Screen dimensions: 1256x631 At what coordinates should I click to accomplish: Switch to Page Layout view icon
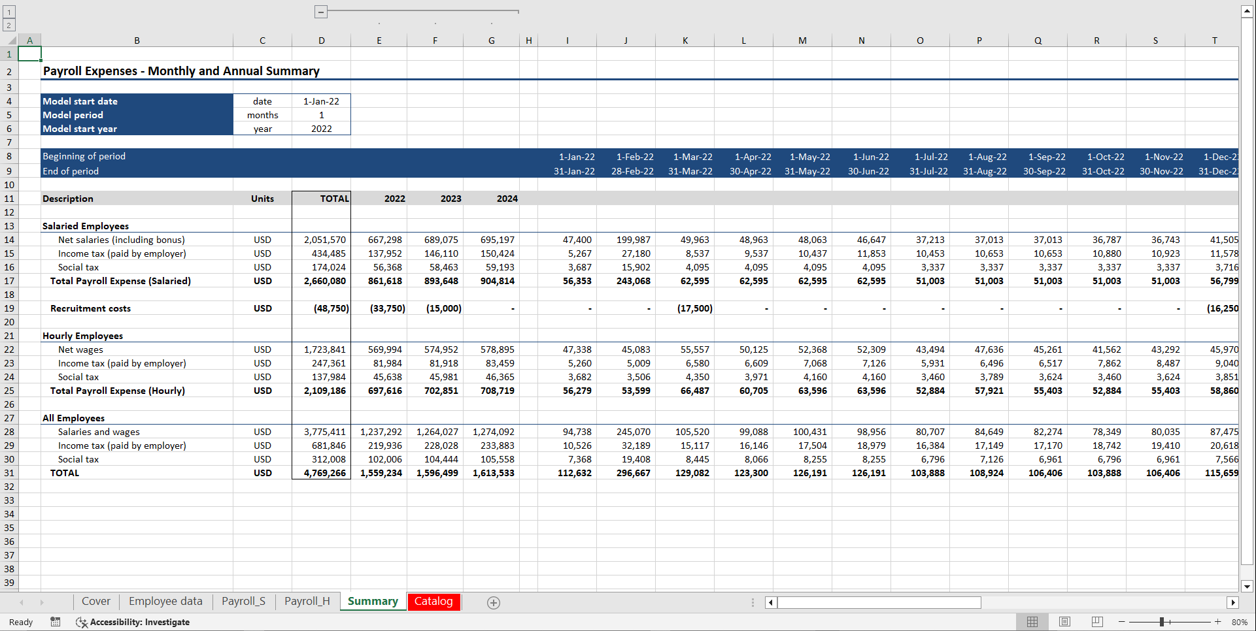click(1064, 622)
